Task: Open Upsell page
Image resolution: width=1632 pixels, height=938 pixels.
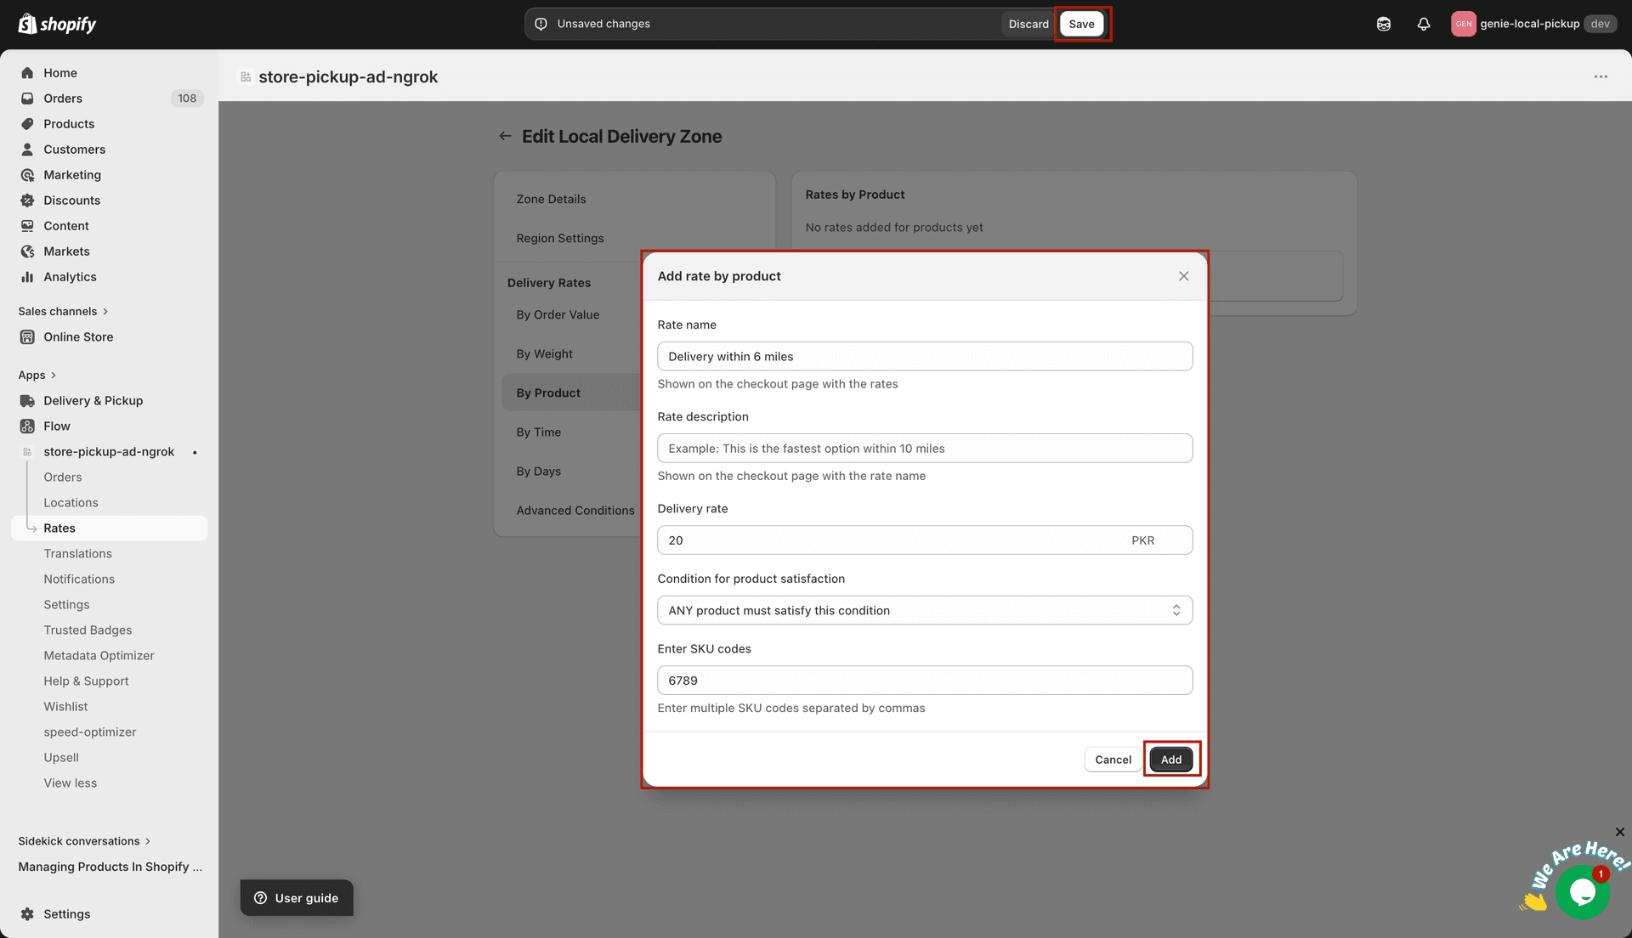Action: 61,758
